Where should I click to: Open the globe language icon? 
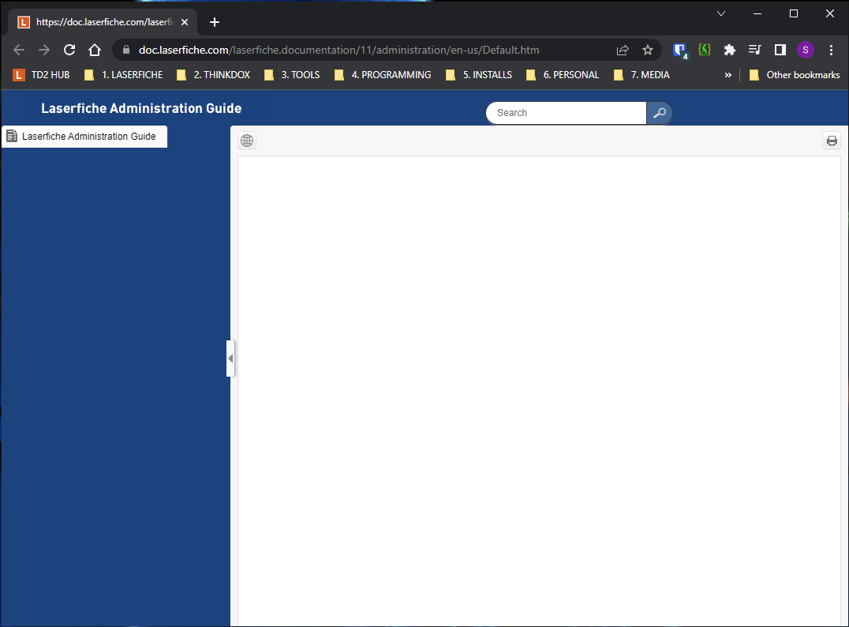tap(247, 141)
